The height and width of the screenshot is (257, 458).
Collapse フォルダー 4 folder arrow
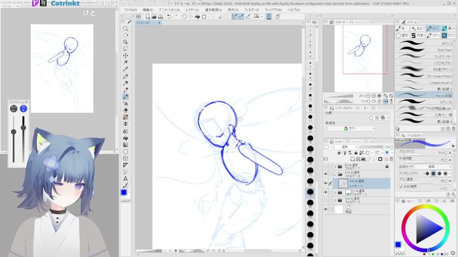pos(335,175)
